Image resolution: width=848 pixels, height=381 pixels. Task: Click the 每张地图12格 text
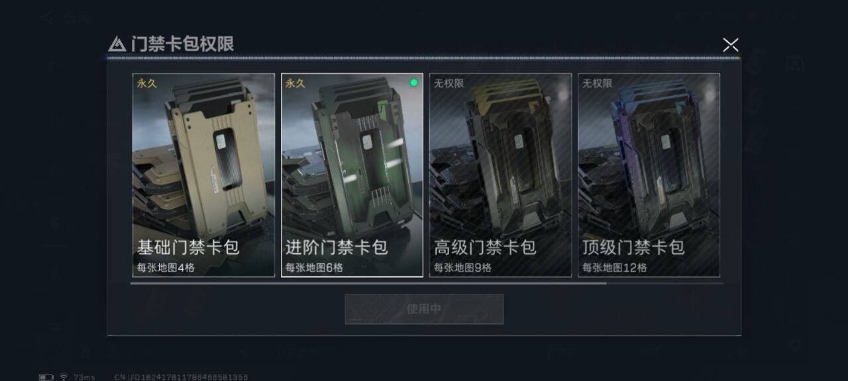pyautogui.click(x=614, y=268)
